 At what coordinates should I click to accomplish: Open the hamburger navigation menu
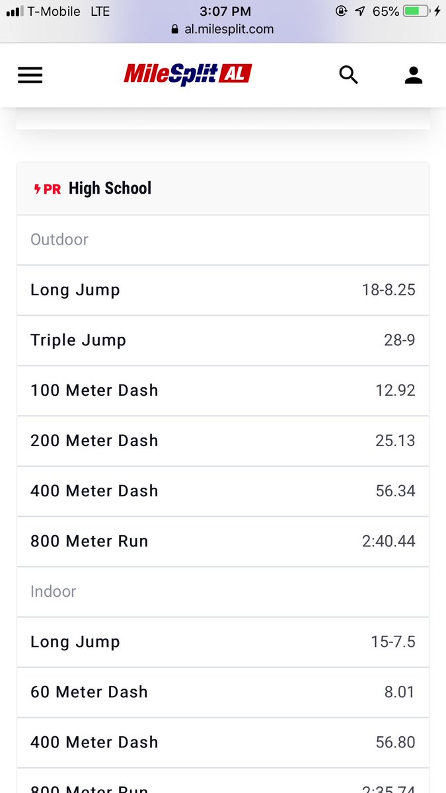pos(30,75)
